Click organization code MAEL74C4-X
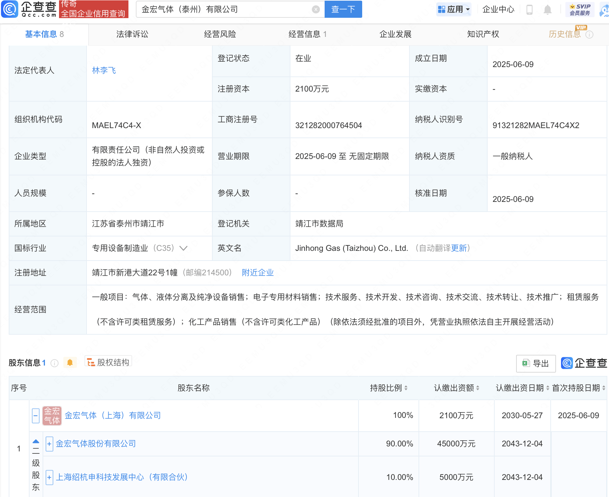Viewport: 609px width, 497px height. 116,125
